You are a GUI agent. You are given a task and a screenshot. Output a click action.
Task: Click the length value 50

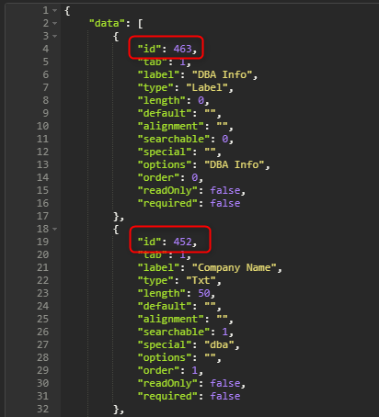click(x=204, y=293)
